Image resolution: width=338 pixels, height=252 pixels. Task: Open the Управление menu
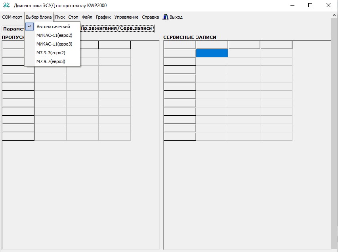126,17
